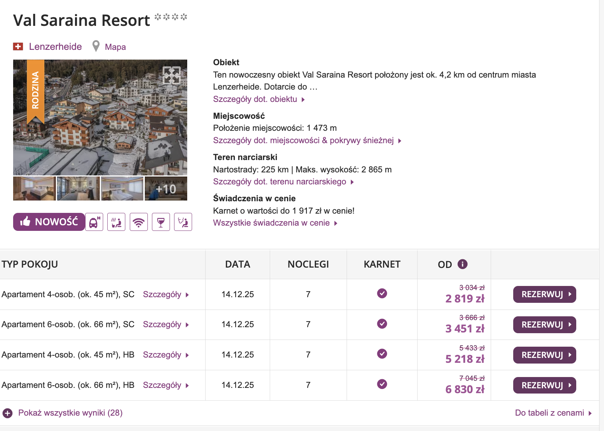Image resolution: width=604 pixels, height=431 pixels.
Task: Click the wine glass bar icon
Action: tap(161, 222)
